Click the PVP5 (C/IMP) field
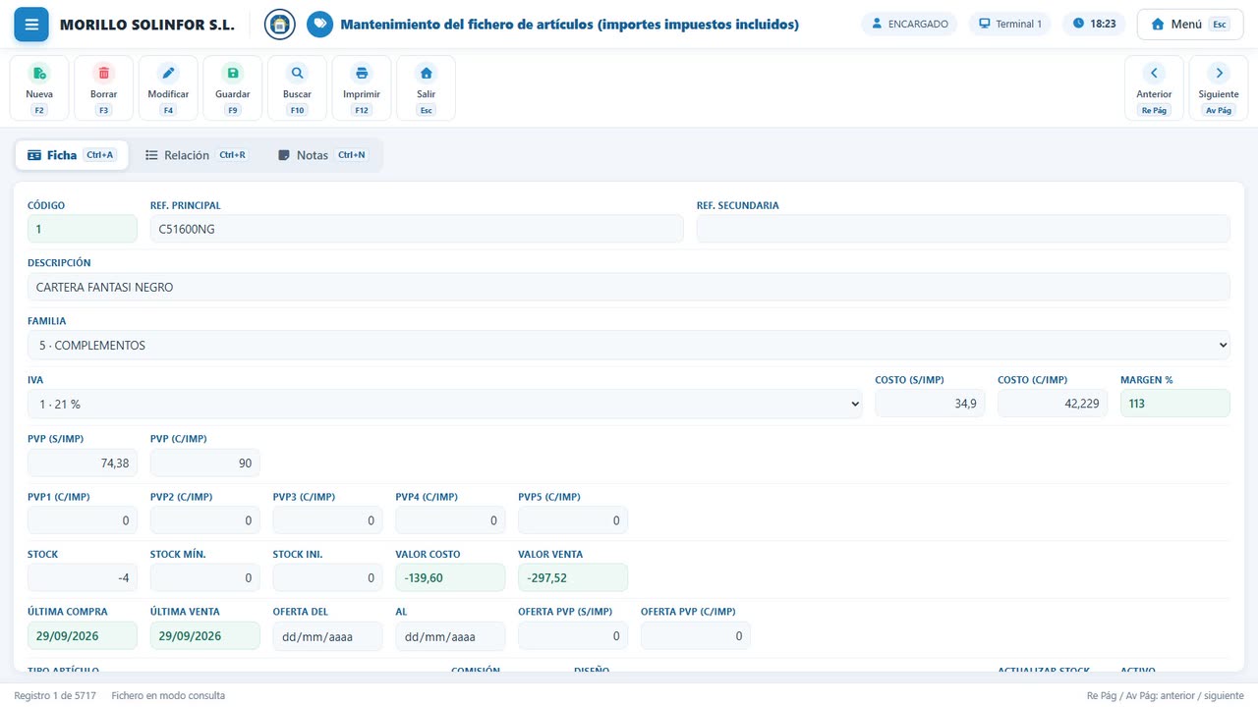The width and height of the screenshot is (1258, 707). (x=573, y=520)
